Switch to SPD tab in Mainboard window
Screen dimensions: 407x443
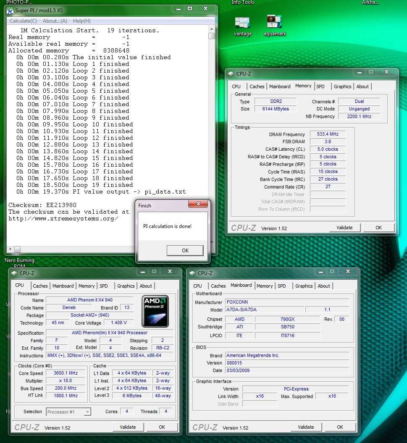(282, 286)
